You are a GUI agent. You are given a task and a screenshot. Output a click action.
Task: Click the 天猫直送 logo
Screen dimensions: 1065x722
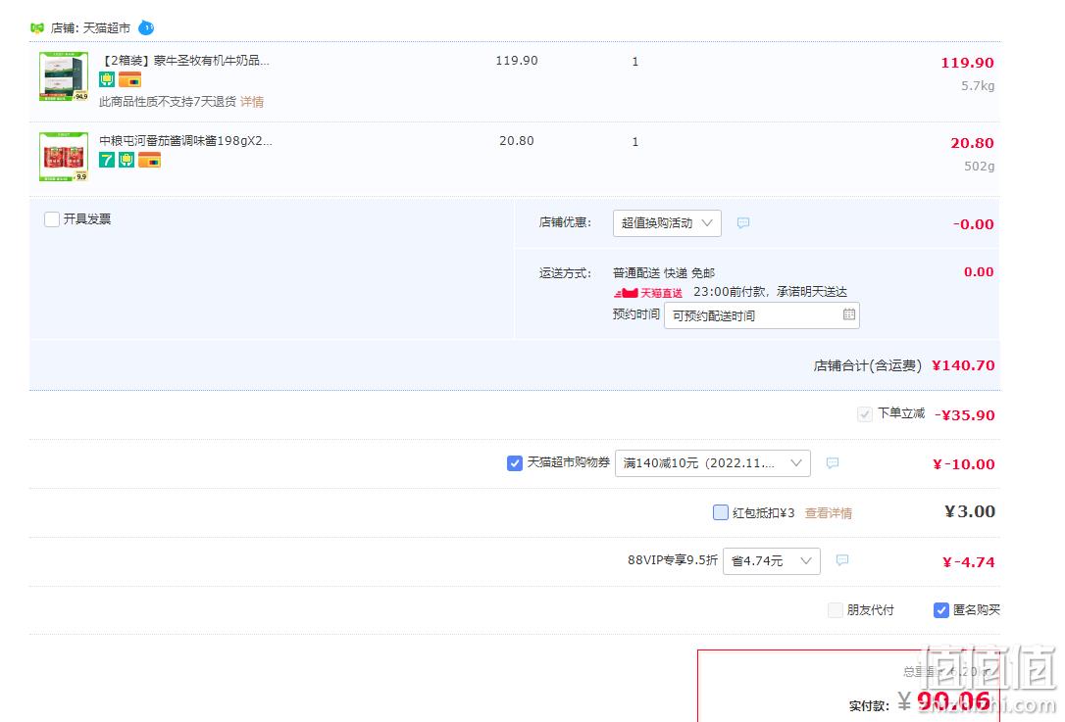[648, 293]
